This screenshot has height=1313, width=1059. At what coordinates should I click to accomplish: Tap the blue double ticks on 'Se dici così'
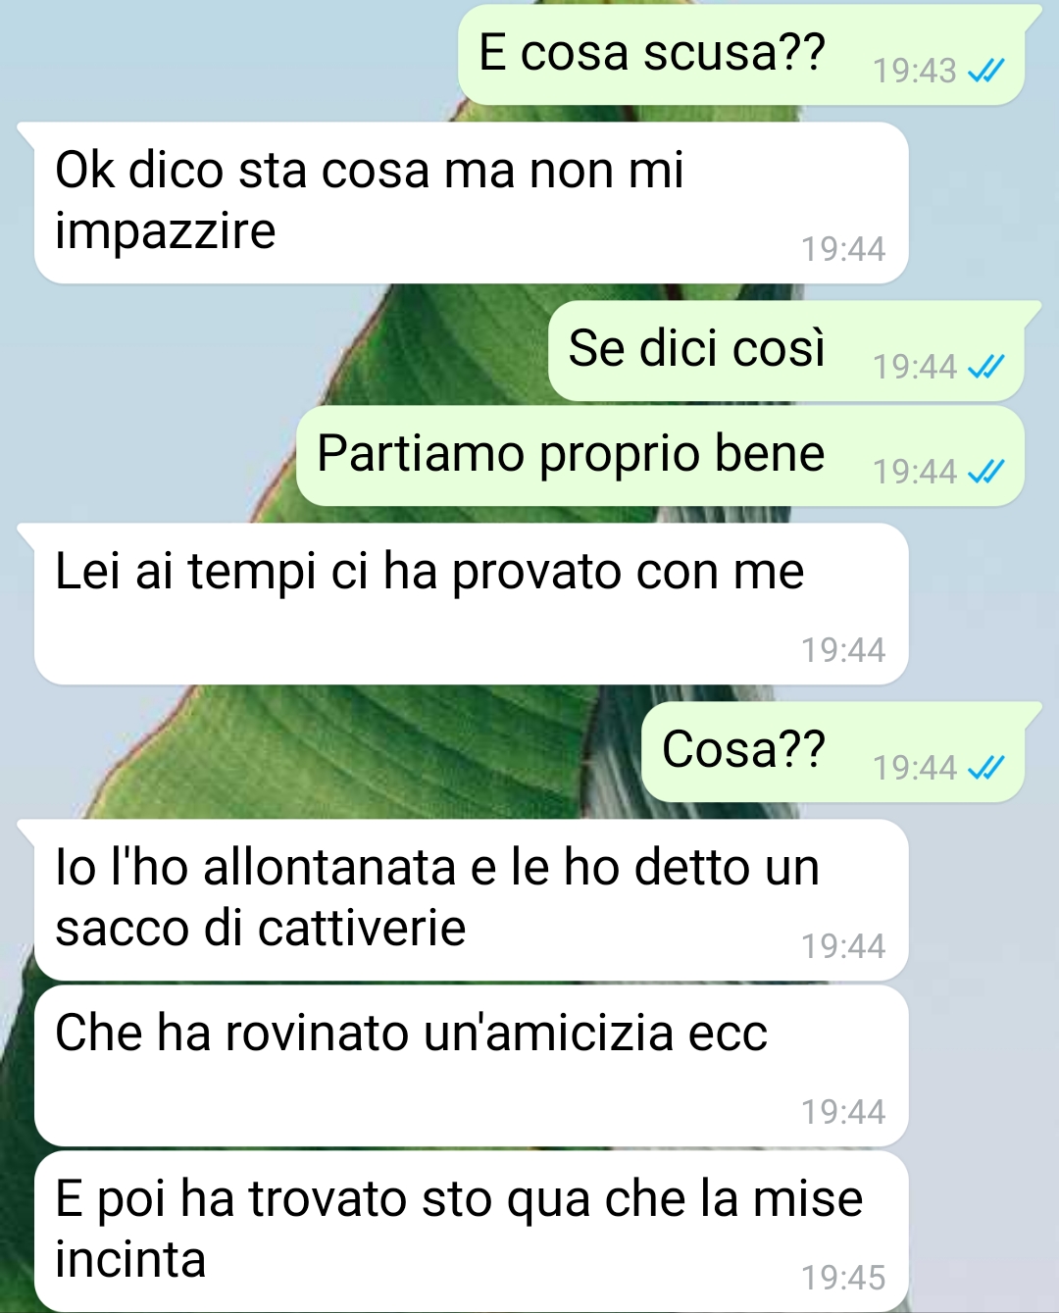(985, 368)
